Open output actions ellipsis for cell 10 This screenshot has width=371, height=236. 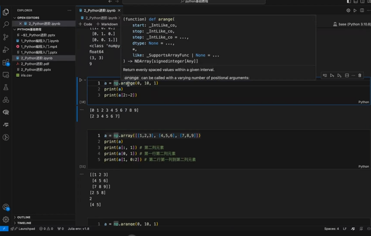click(x=81, y=110)
